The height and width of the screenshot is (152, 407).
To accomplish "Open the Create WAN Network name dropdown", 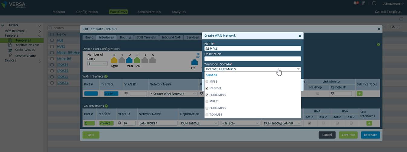I will point(173,94).
